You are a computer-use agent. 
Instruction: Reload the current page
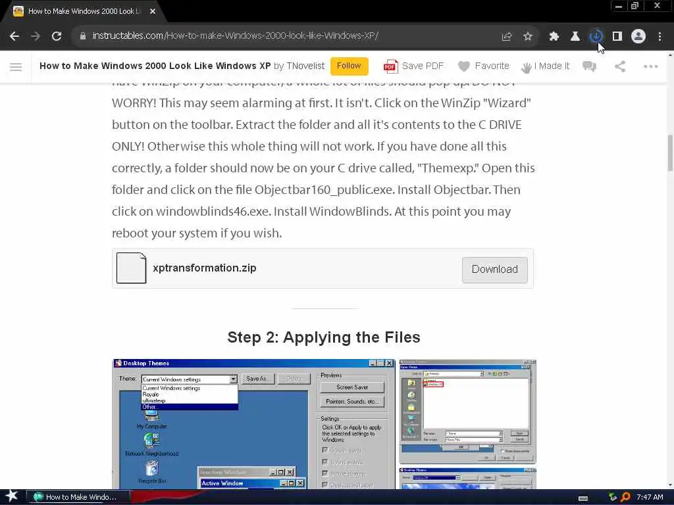[x=57, y=36]
